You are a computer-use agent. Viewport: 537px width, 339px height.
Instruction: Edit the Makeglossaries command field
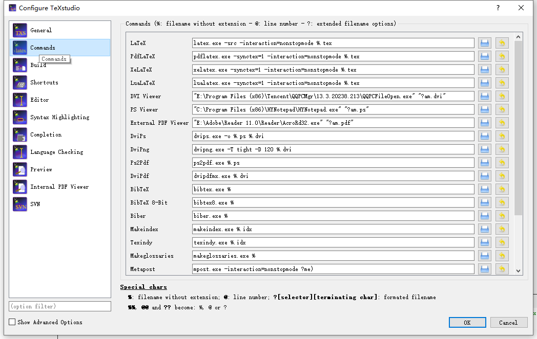(x=333, y=256)
